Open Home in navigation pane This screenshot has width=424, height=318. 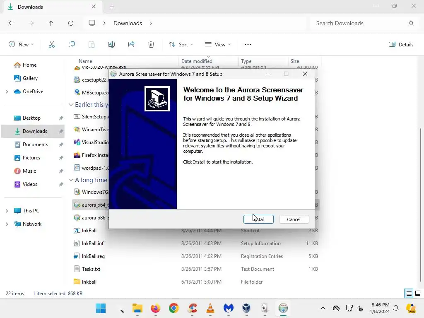29,65
